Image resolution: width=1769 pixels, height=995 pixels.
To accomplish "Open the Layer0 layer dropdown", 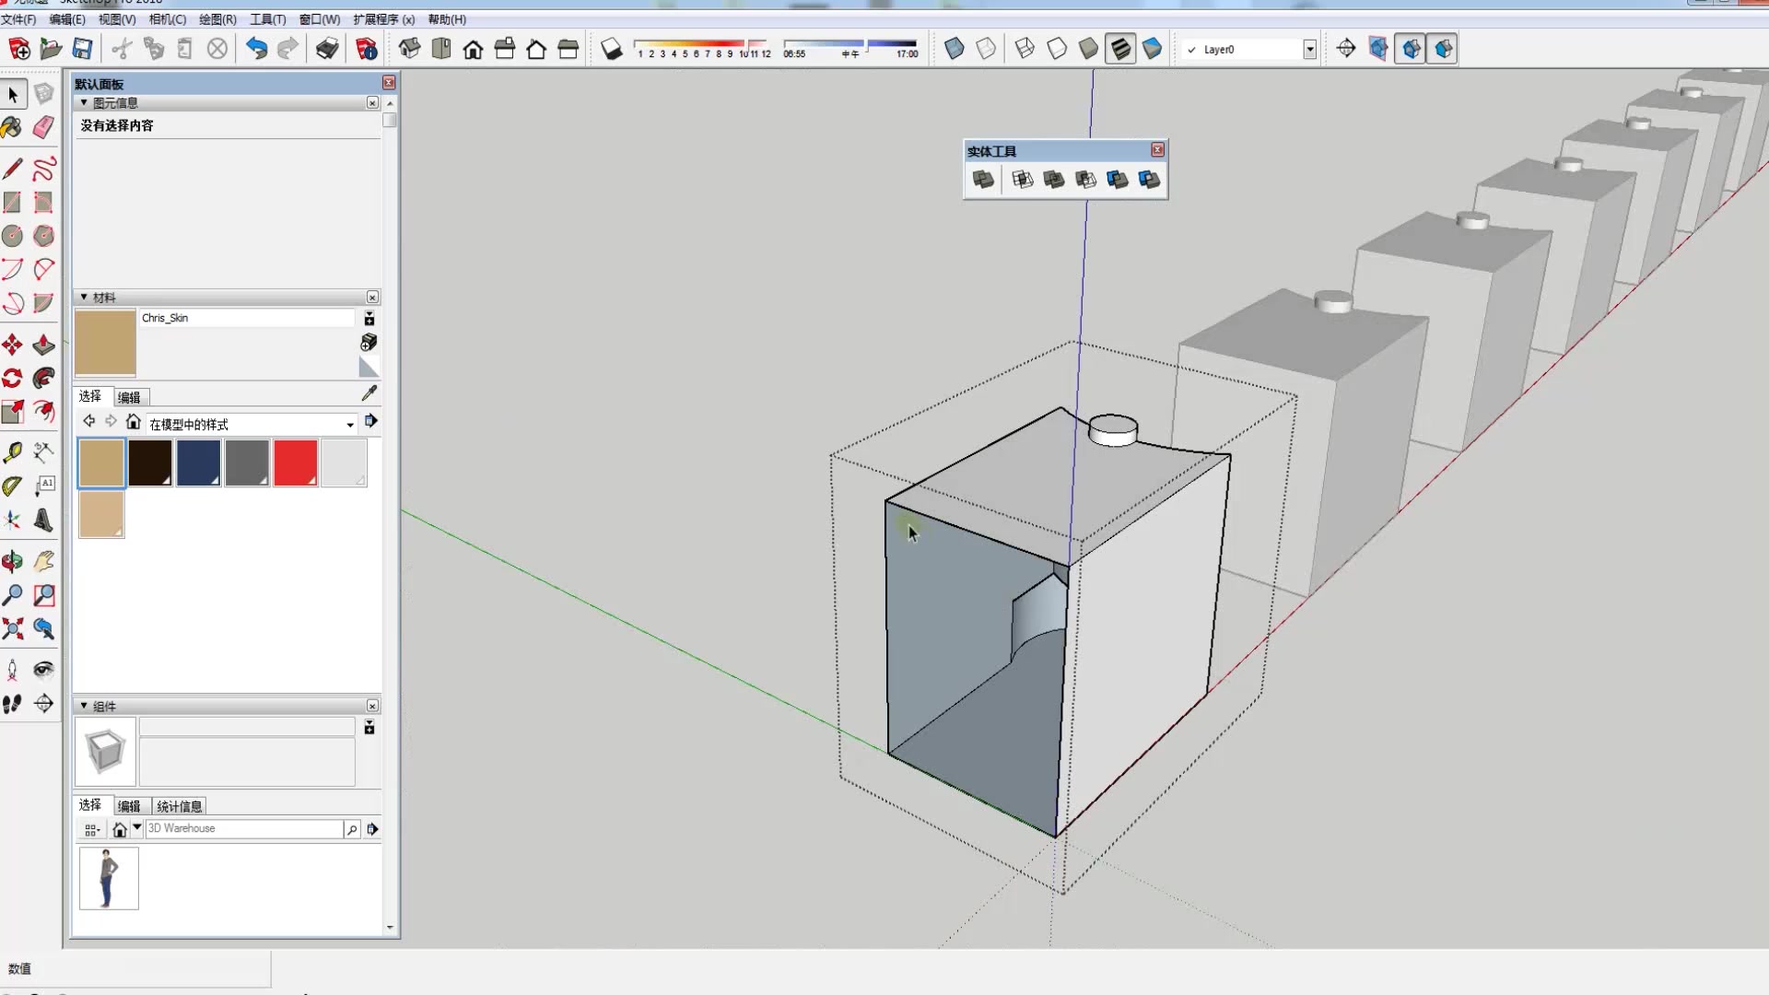I will 1309,50.
